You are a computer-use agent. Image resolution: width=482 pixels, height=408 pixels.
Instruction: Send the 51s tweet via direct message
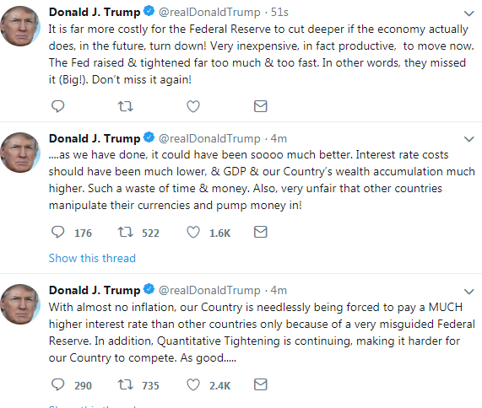pos(260,106)
